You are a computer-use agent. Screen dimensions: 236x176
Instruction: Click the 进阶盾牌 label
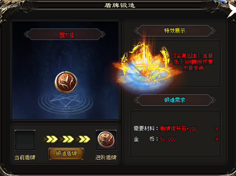point(106,158)
